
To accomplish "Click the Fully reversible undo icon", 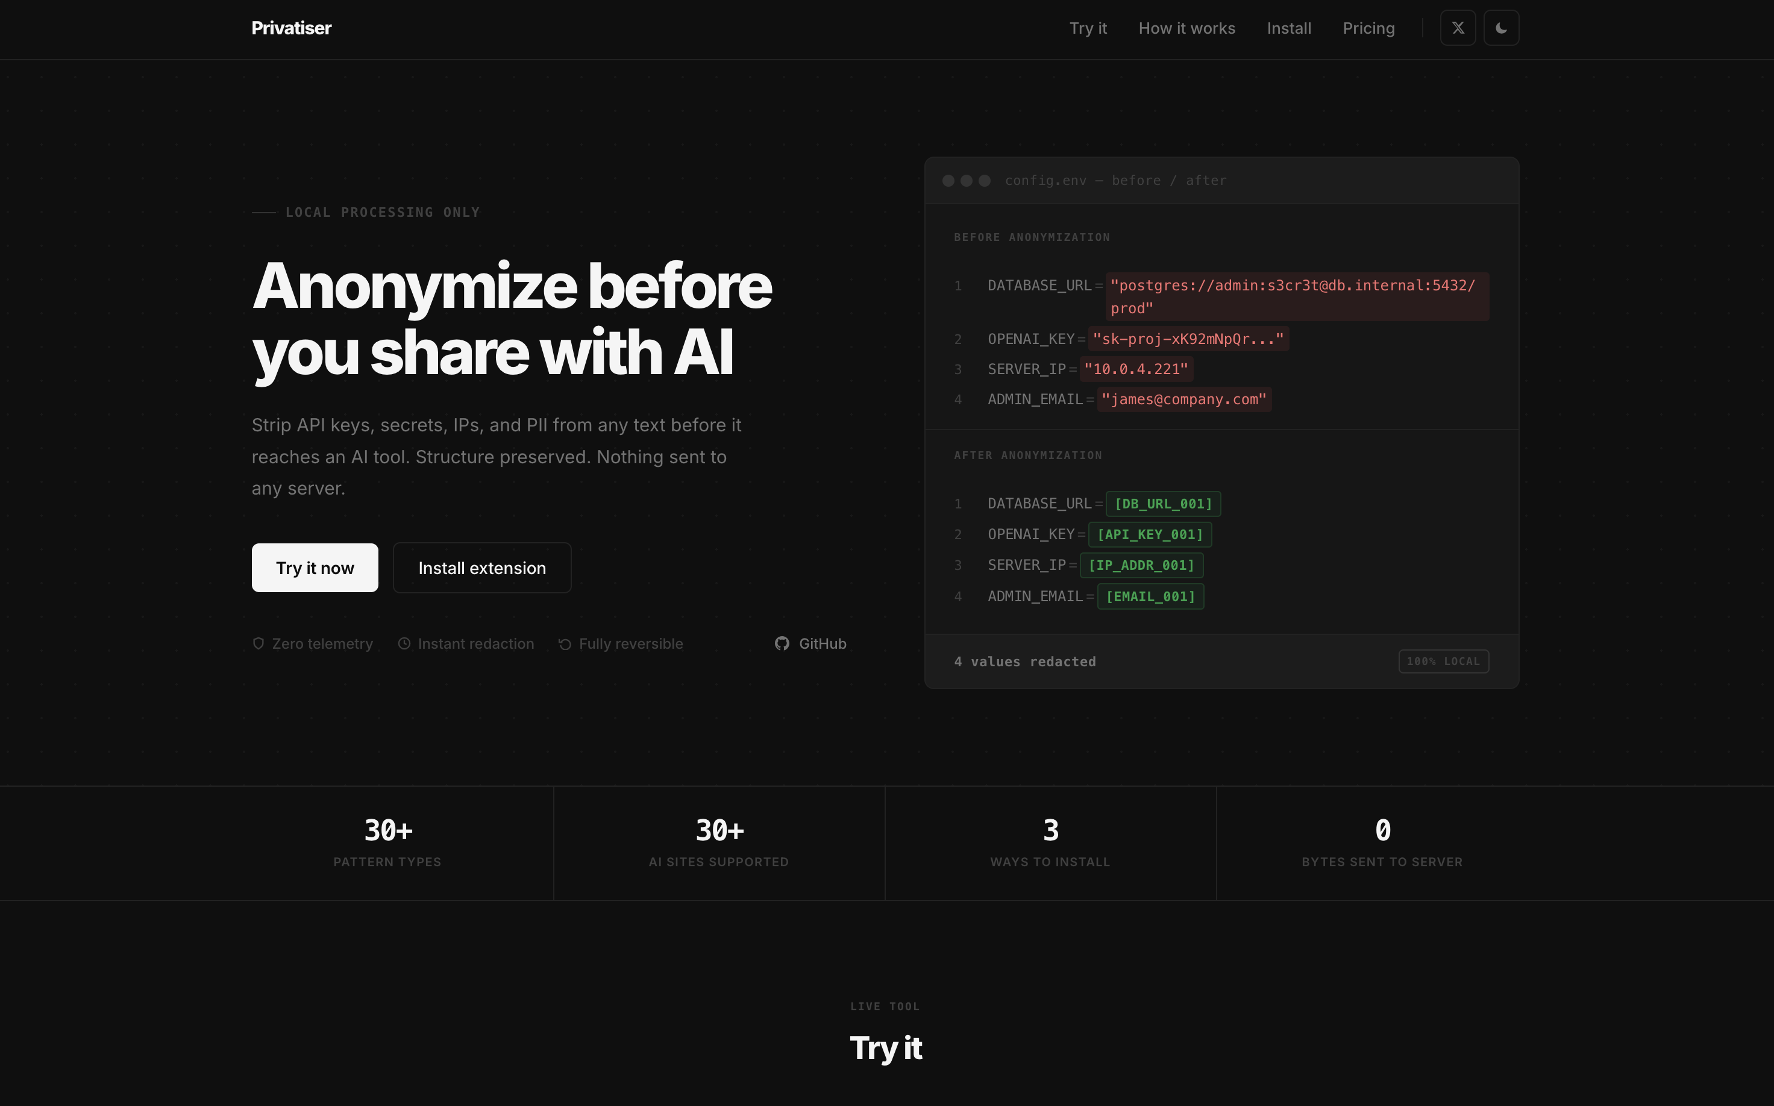I will (x=565, y=644).
